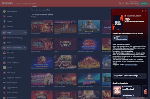Switch to the Sport tab

coord(19,3)
